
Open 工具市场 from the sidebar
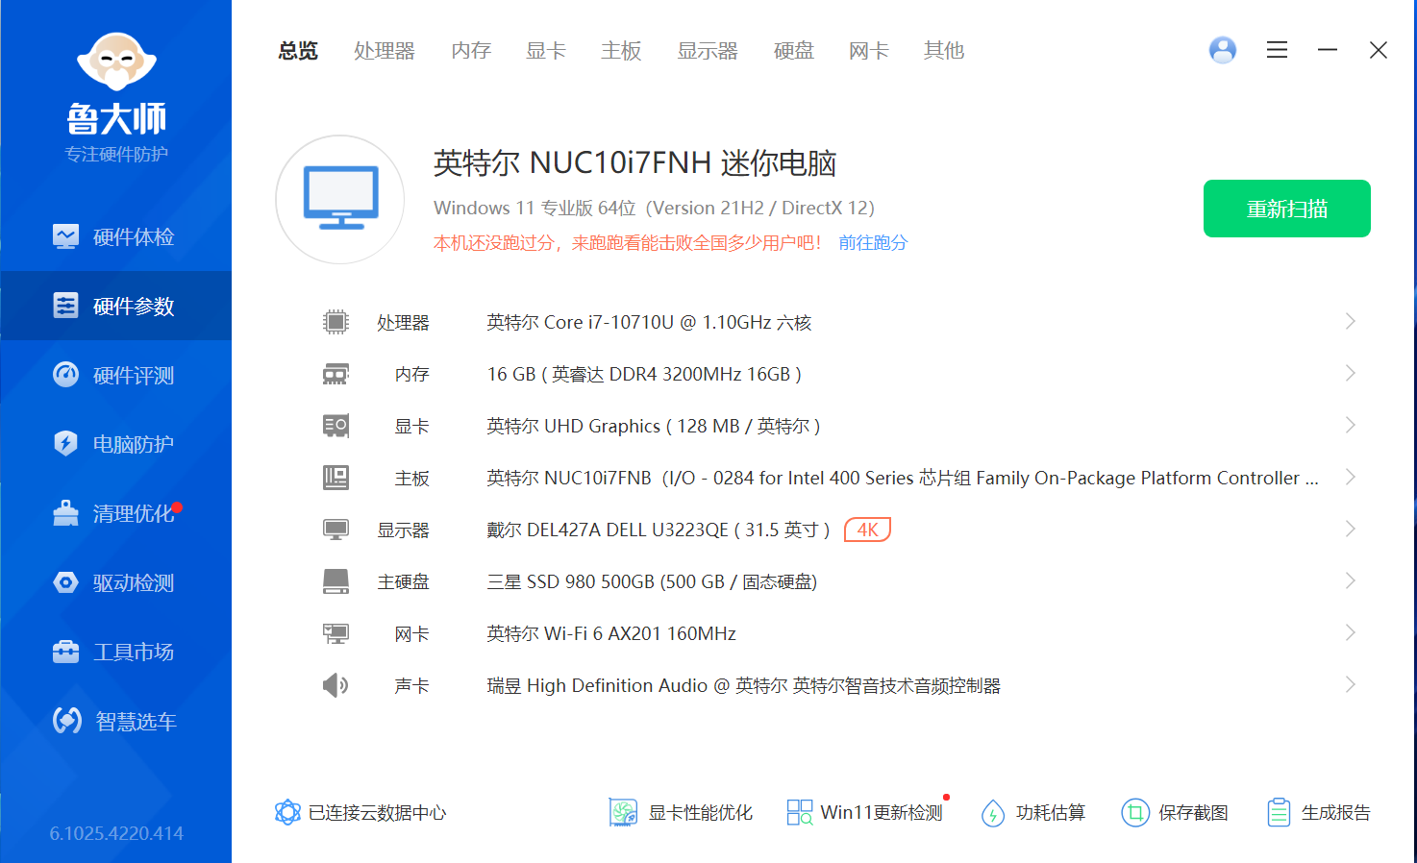click(x=115, y=652)
